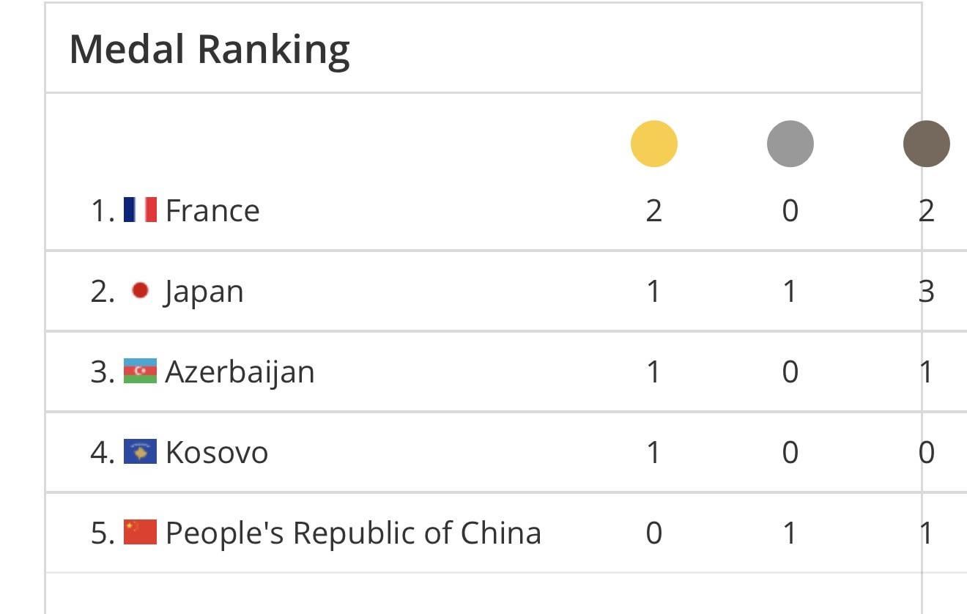Open People's Republic of China entry
Image resolution: width=967 pixels, height=614 pixels.
click(353, 533)
